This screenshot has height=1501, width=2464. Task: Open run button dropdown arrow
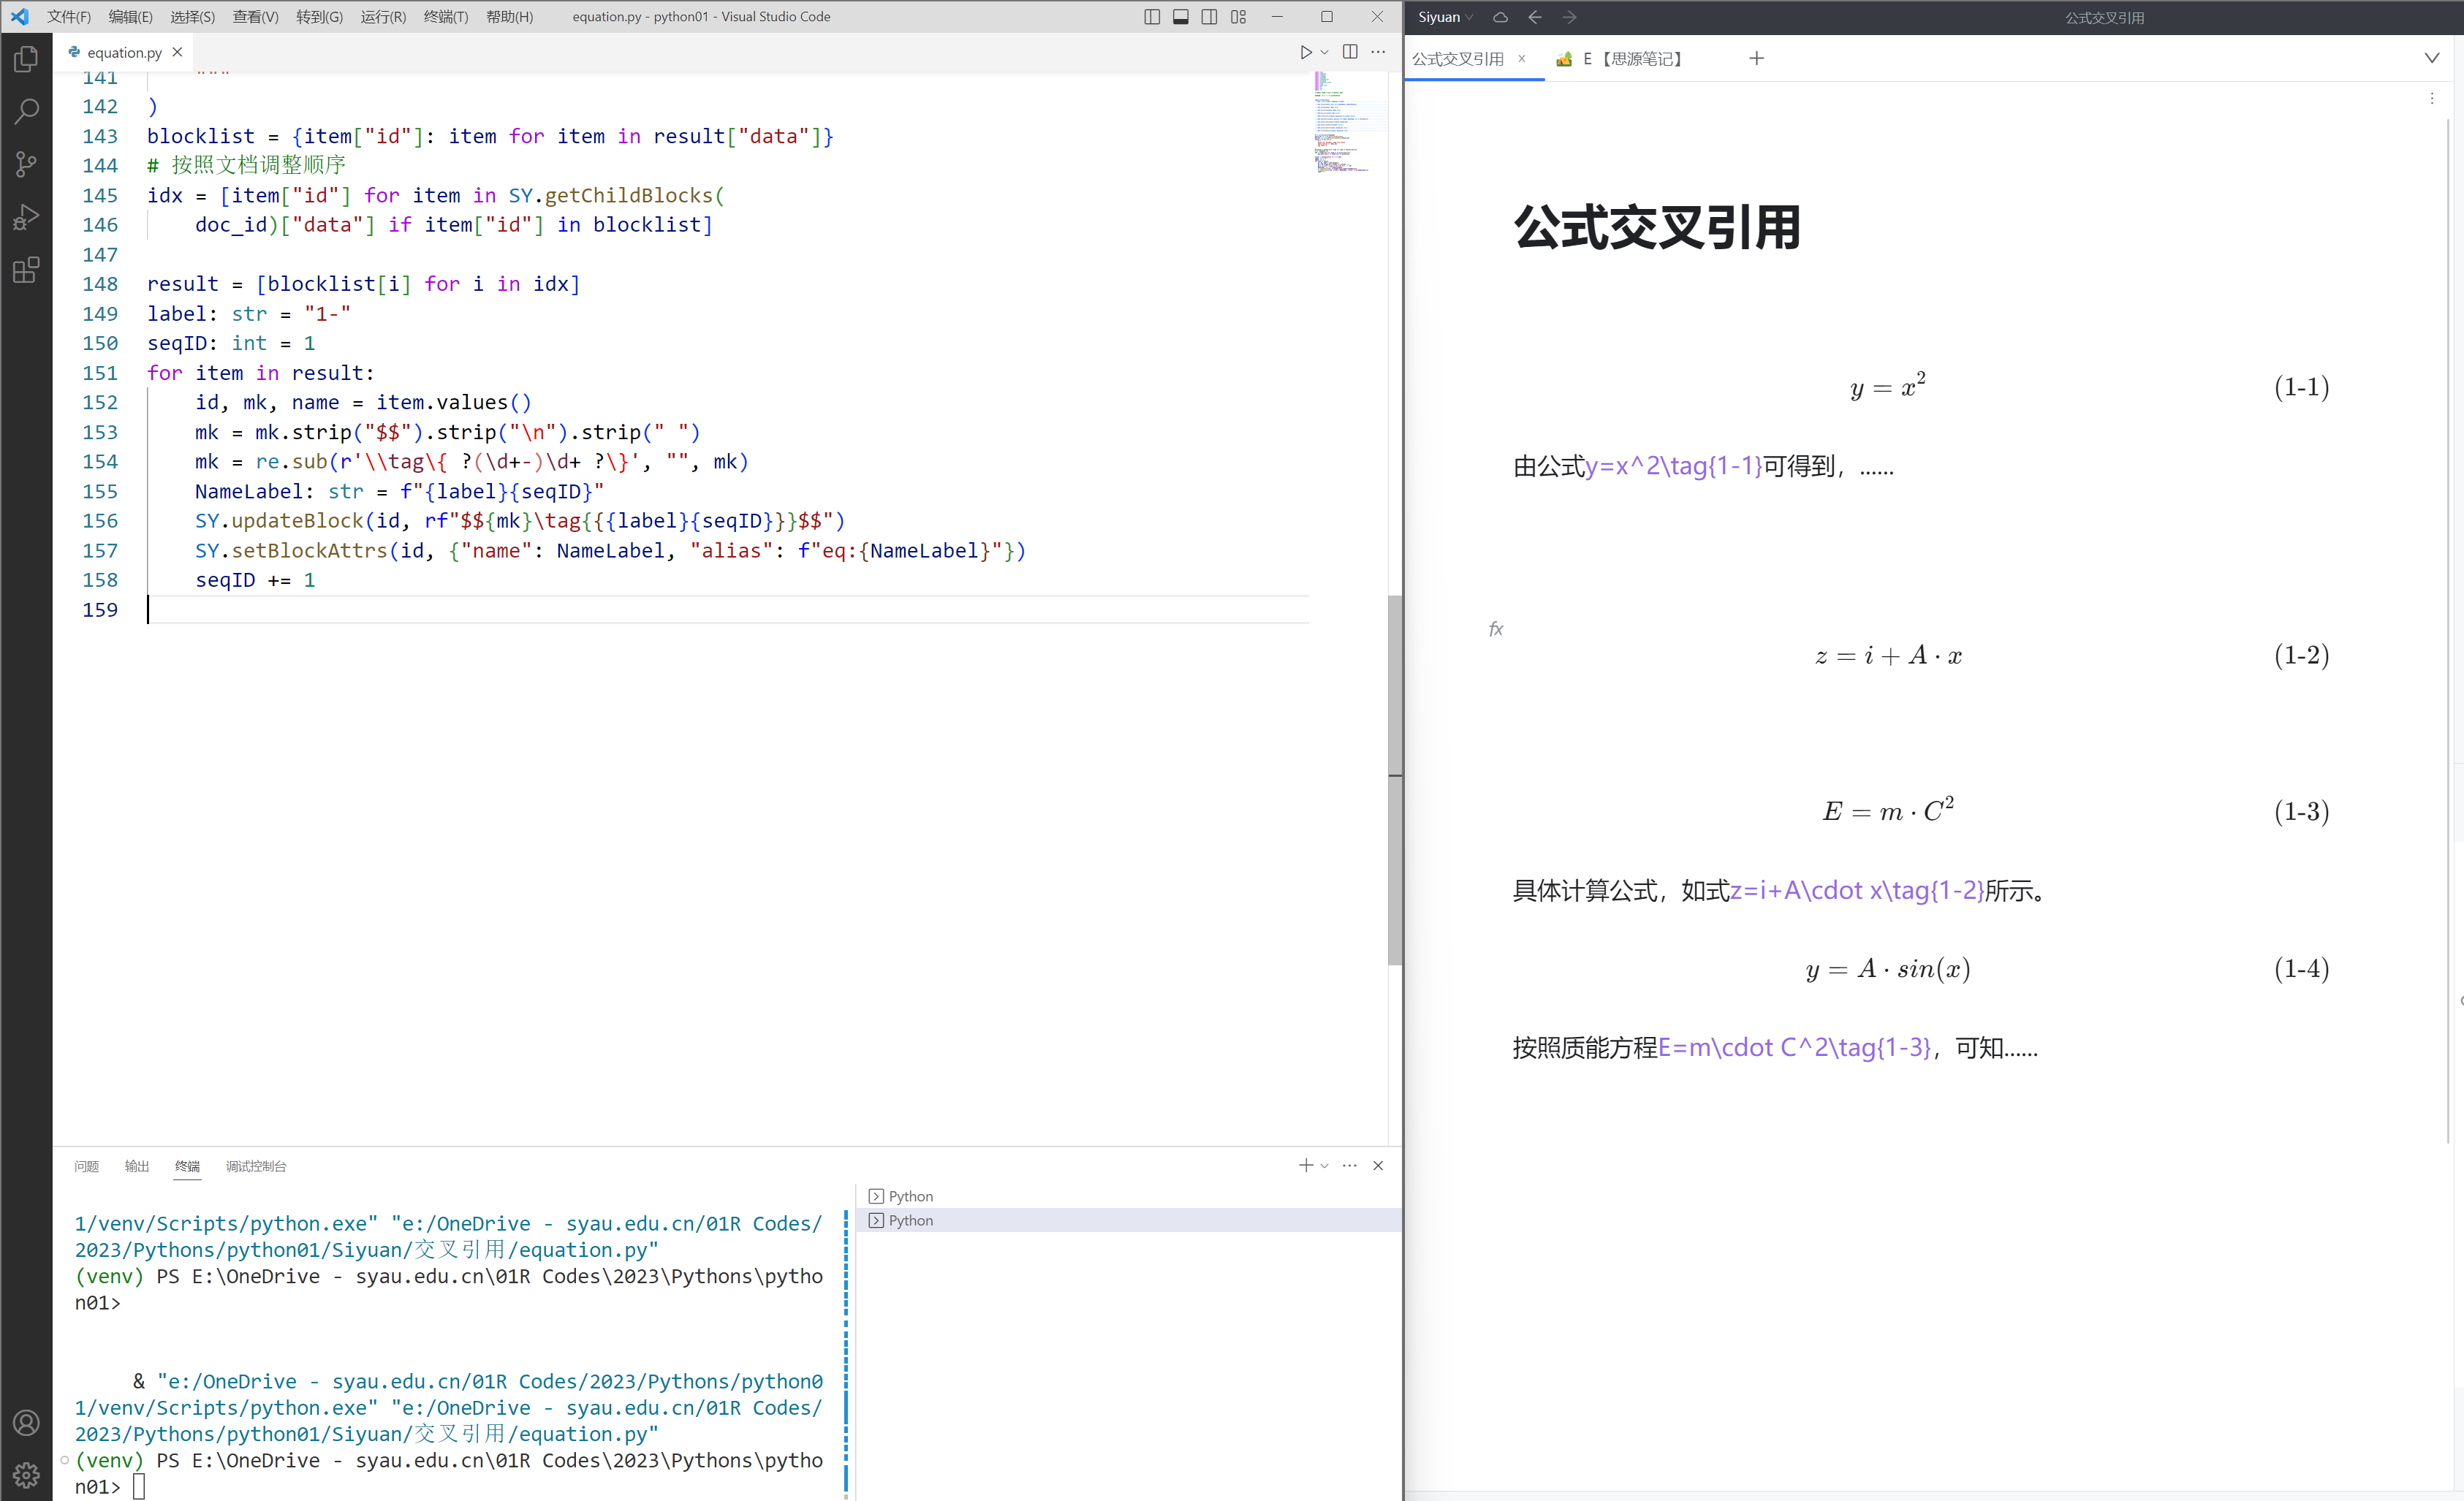1325,52
